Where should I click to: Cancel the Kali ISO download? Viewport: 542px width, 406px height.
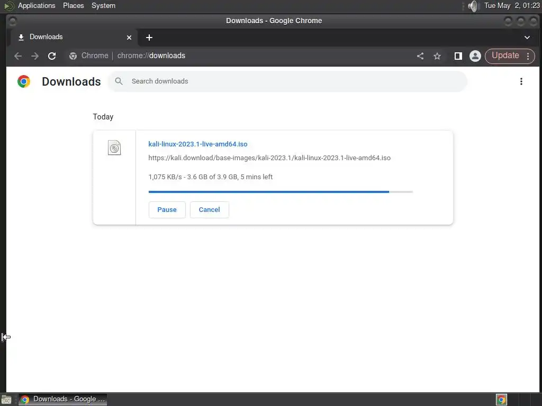click(209, 209)
